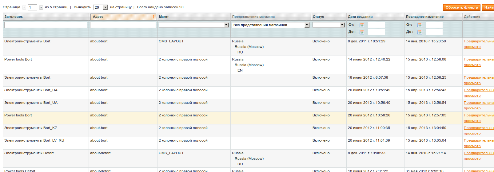Viewport: 494px width, 172px height.
Task: Click Включено status in Bort_KZ row
Action: (321, 128)
